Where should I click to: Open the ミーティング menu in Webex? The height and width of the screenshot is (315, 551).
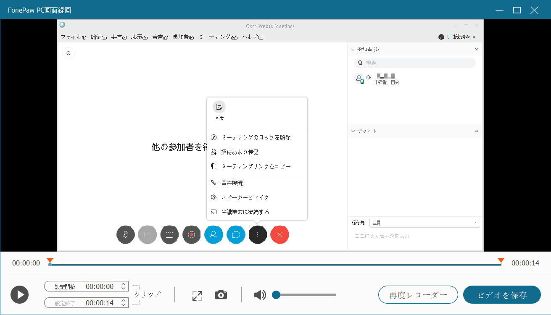(x=218, y=37)
